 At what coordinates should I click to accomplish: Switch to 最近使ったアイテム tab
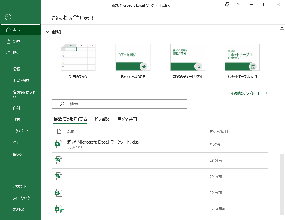point(70,119)
